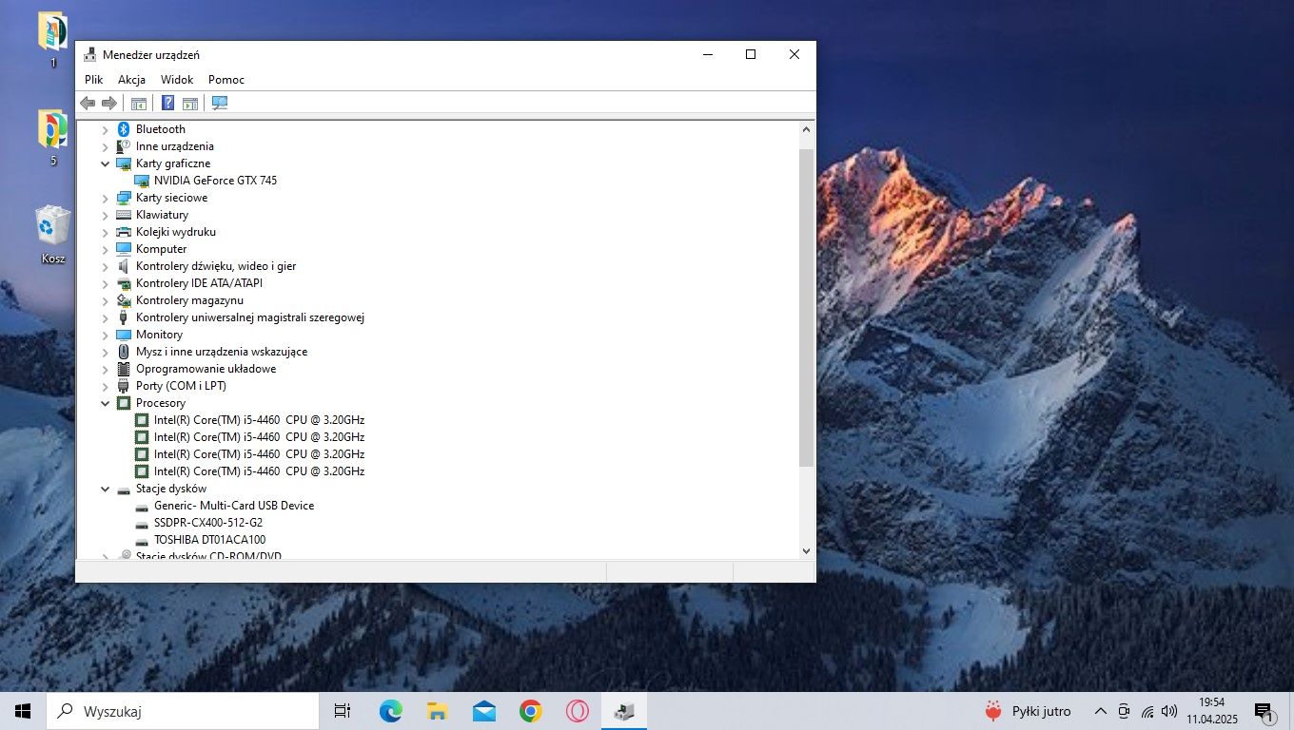Select Oprogramowanie układowe tree item
The height and width of the screenshot is (730, 1294).
pos(206,369)
